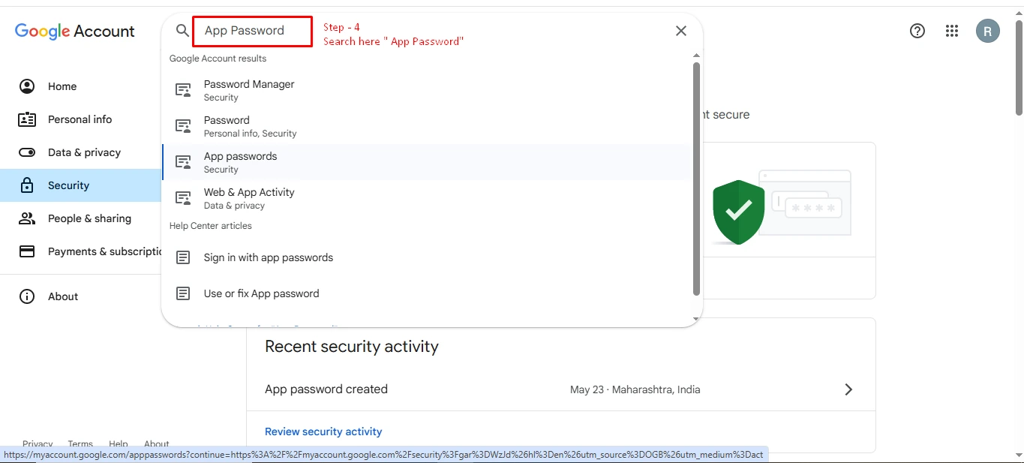
Task: Click the About info icon
Action: [x=27, y=296]
